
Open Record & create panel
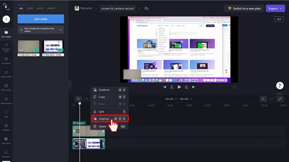coord(6,48)
